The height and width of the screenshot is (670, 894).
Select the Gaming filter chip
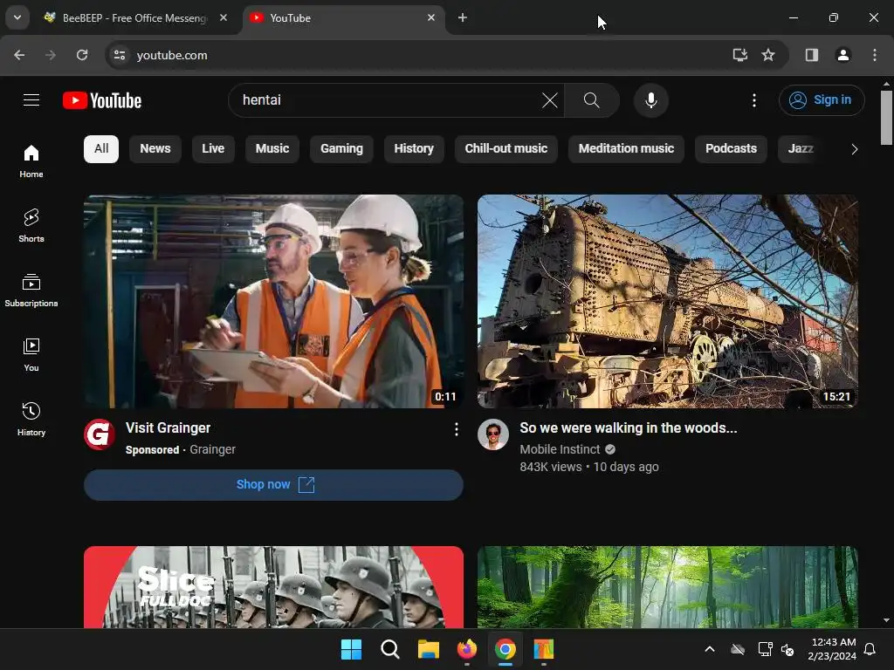341,149
